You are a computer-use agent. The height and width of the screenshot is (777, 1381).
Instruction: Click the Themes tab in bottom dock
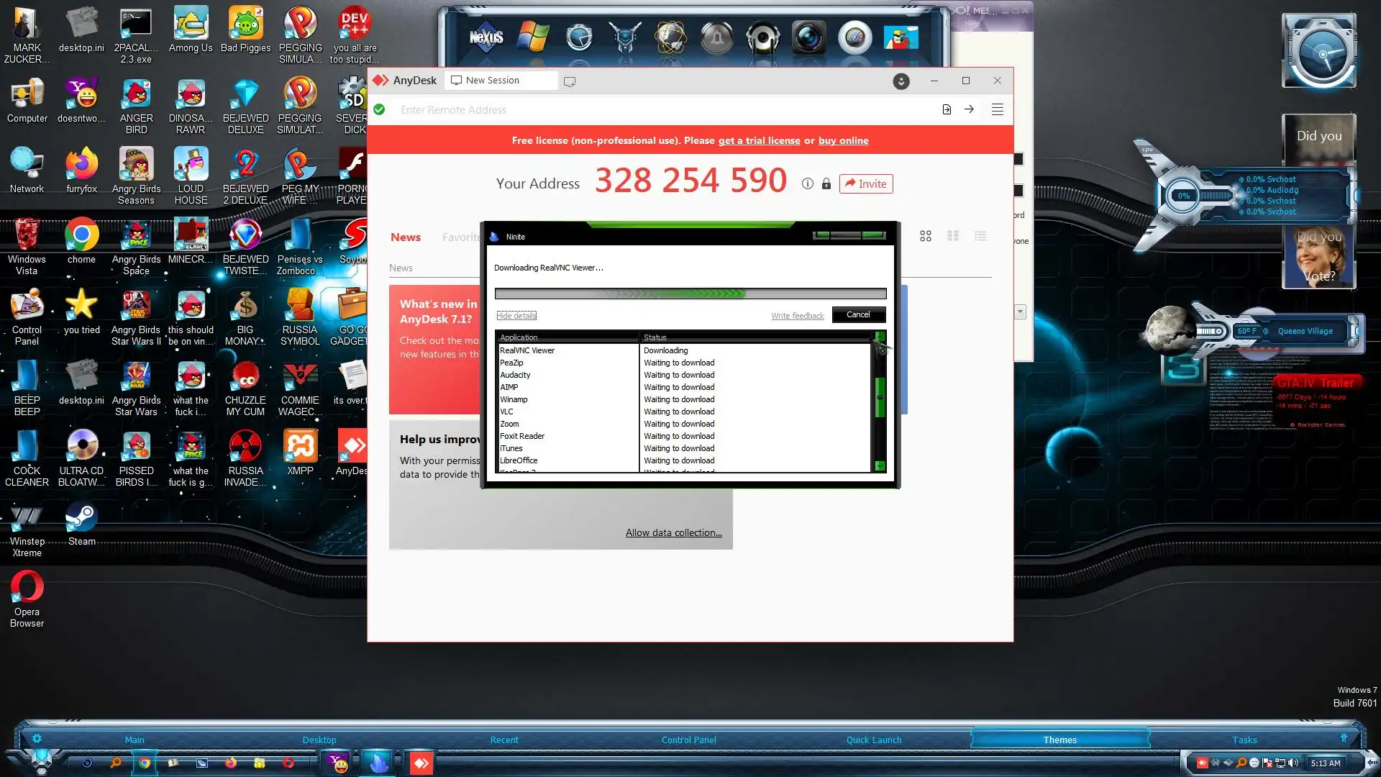pos(1059,740)
